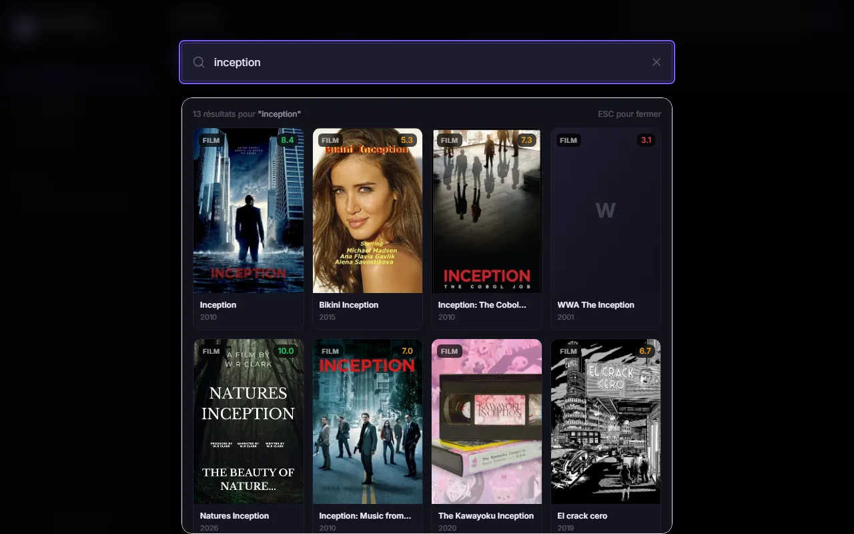Clear the search field with the X icon
The height and width of the screenshot is (534, 854).
pyautogui.click(x=657, y=62)
